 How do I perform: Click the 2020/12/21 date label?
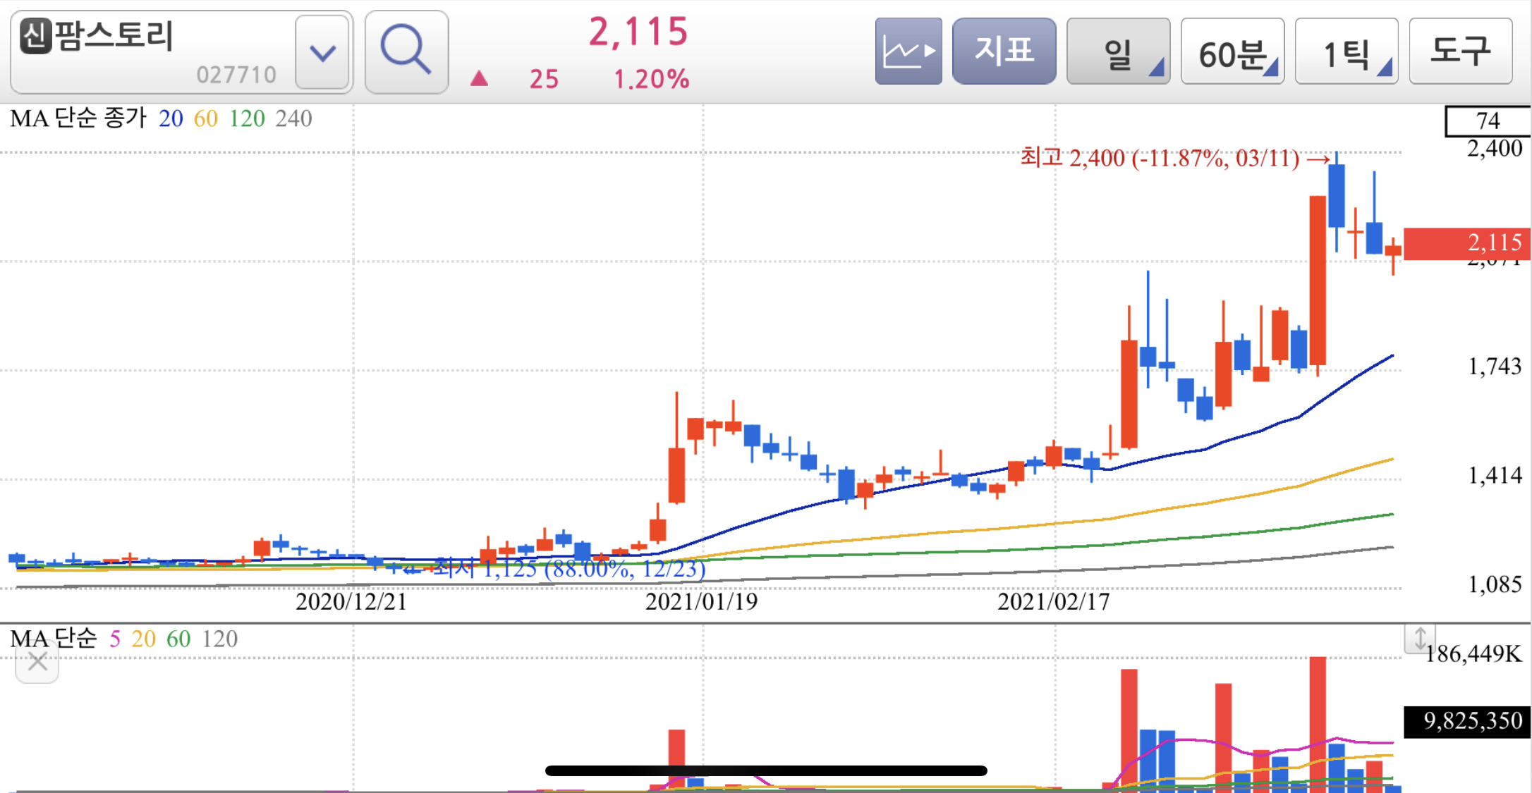pos(351,602)
